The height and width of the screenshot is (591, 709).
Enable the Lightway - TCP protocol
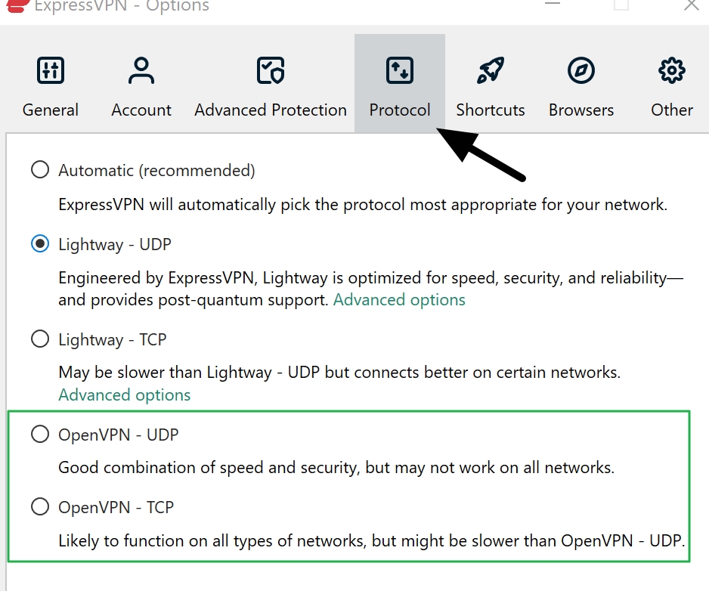pyautogui.click(x=39, y=339)
